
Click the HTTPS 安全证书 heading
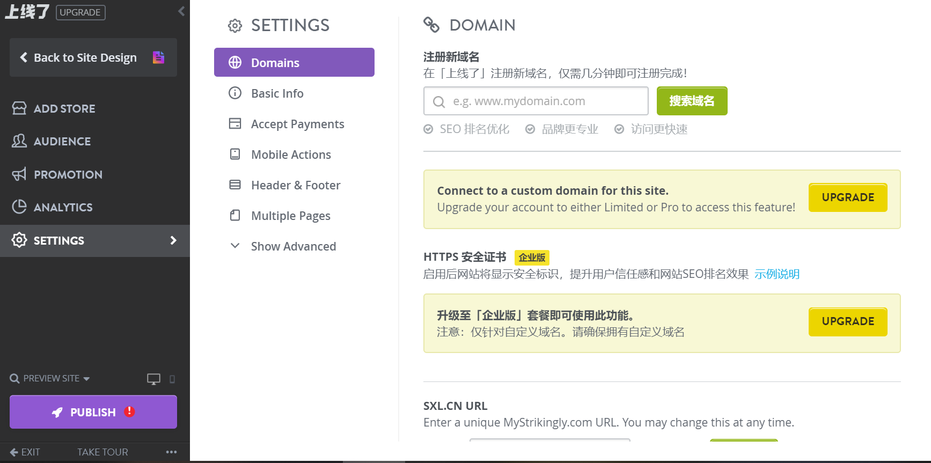(465, 257)
